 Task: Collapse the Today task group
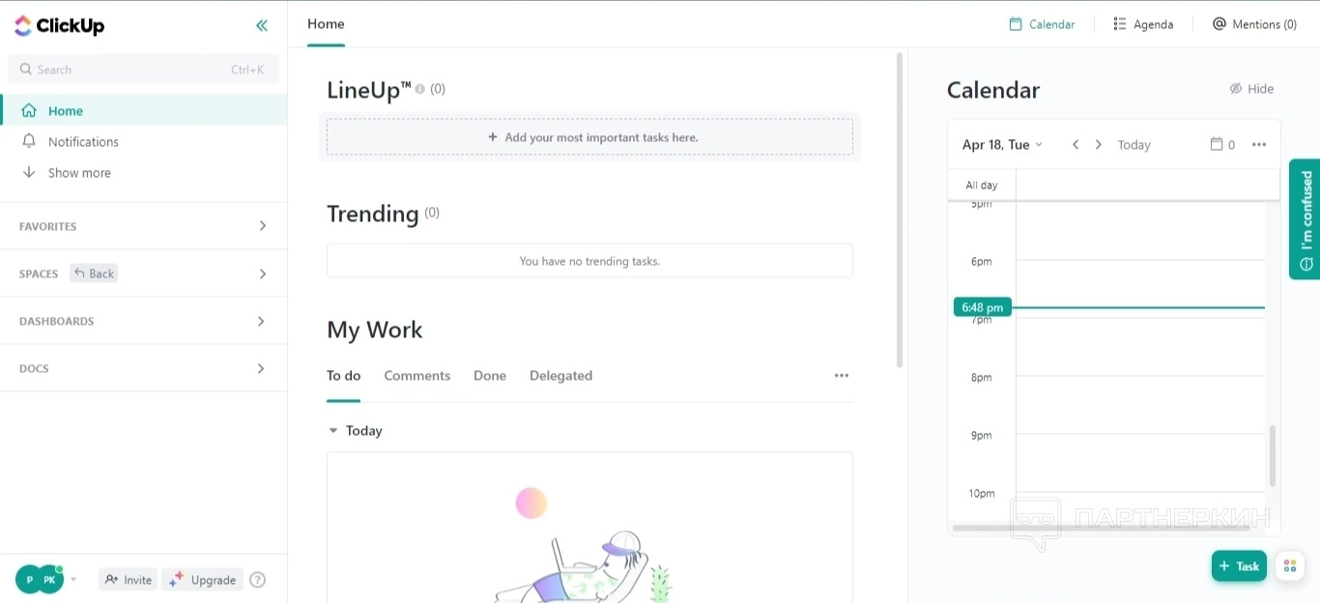click(x=333, y=431)
